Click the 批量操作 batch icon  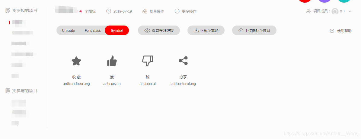[145, 11]
